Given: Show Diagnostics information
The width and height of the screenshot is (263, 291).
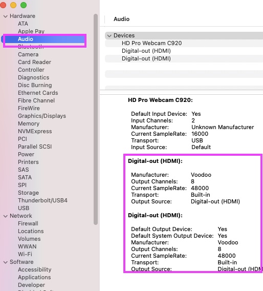Looking at the screenshot, I should [x=34, y=77].
